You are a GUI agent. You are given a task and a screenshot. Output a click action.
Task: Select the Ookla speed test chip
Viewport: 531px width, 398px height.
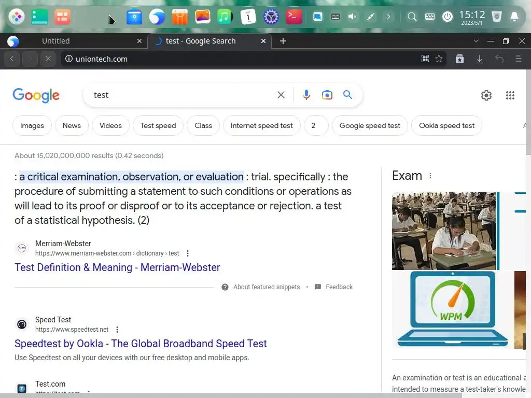tap(446, 125)
